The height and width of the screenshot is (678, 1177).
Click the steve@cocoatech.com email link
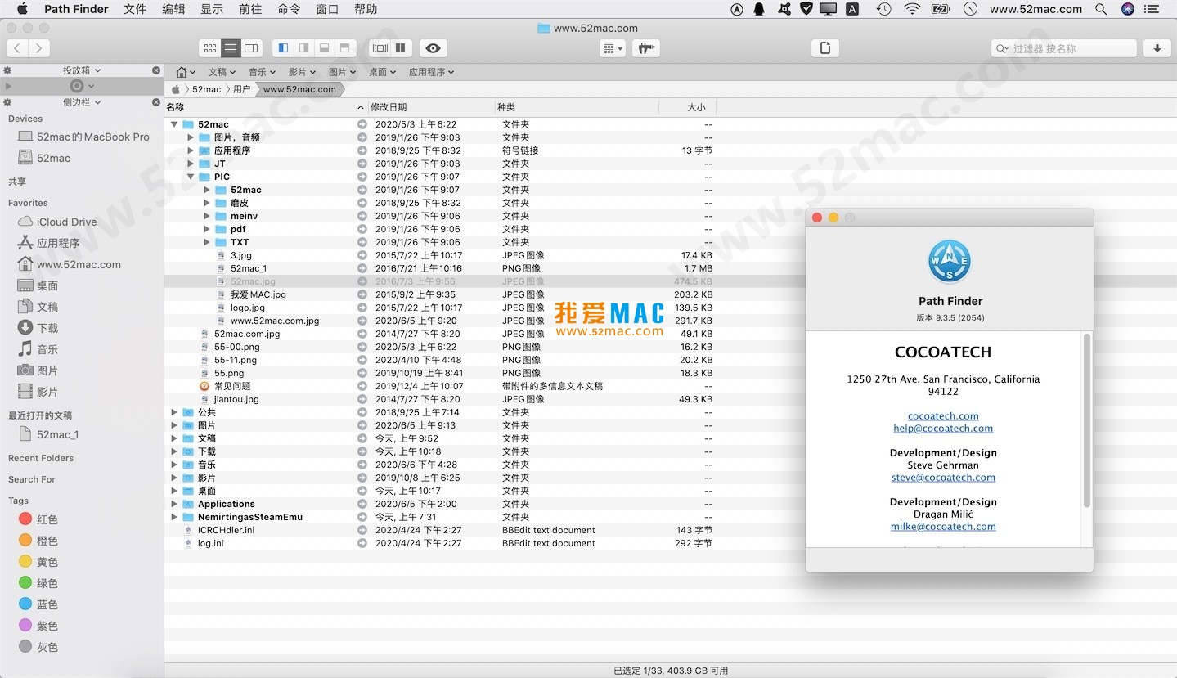click(x=943, y=477)
